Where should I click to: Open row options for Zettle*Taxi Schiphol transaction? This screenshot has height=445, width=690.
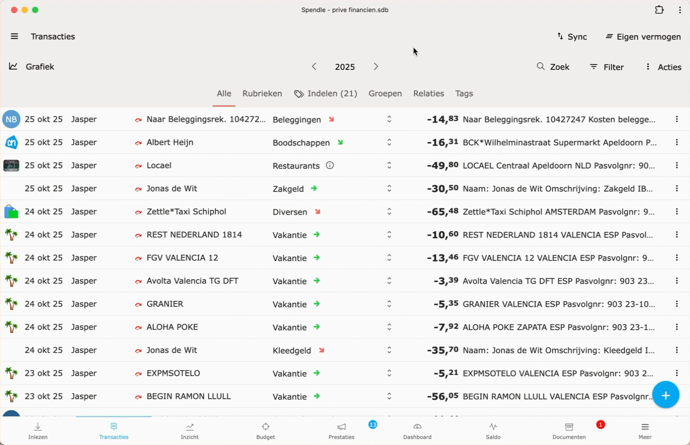coord(676,211)
